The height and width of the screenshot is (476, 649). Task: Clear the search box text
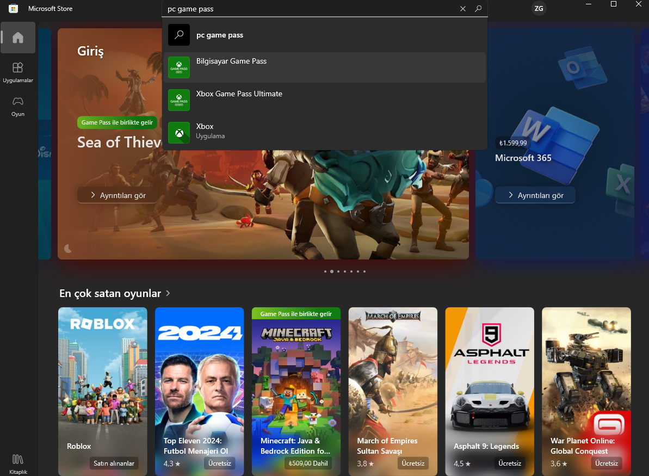point(463,9)
